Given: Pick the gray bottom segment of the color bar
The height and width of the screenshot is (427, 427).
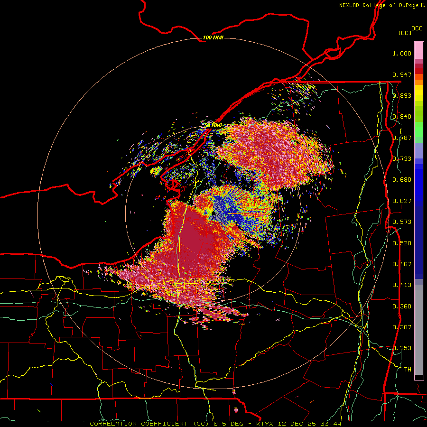Looking at the screenshot, I should pyautogui.click(x=419, y=330).
